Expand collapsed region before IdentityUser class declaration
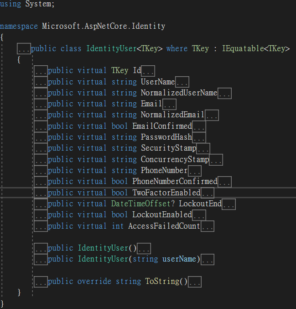Viewport: 296px width, 309px height. [24, 48]
